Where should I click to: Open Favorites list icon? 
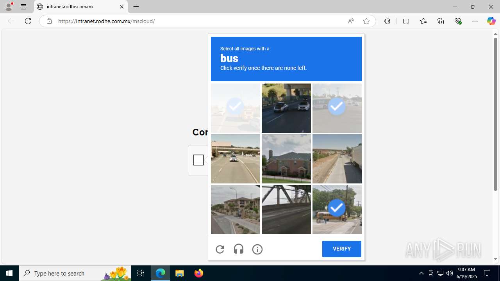[x=423, y=21]
